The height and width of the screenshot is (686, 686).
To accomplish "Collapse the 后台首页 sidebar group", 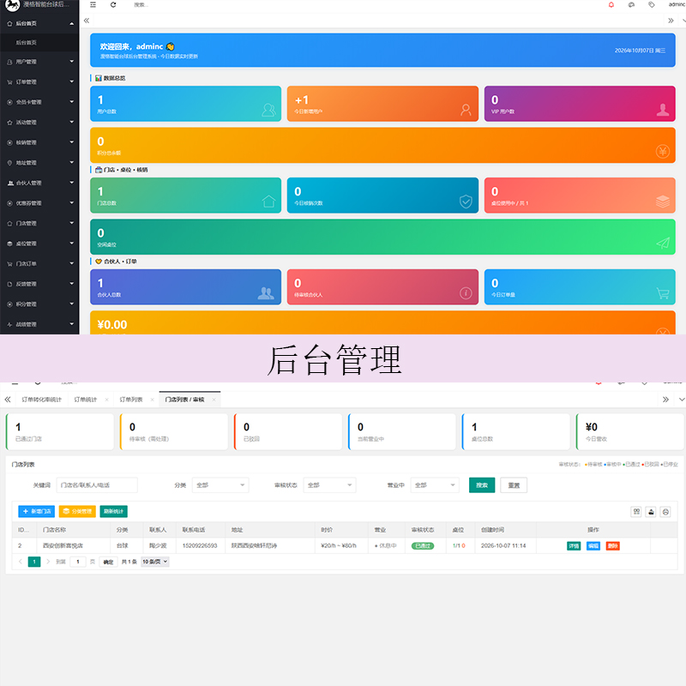I will [72, 24].
